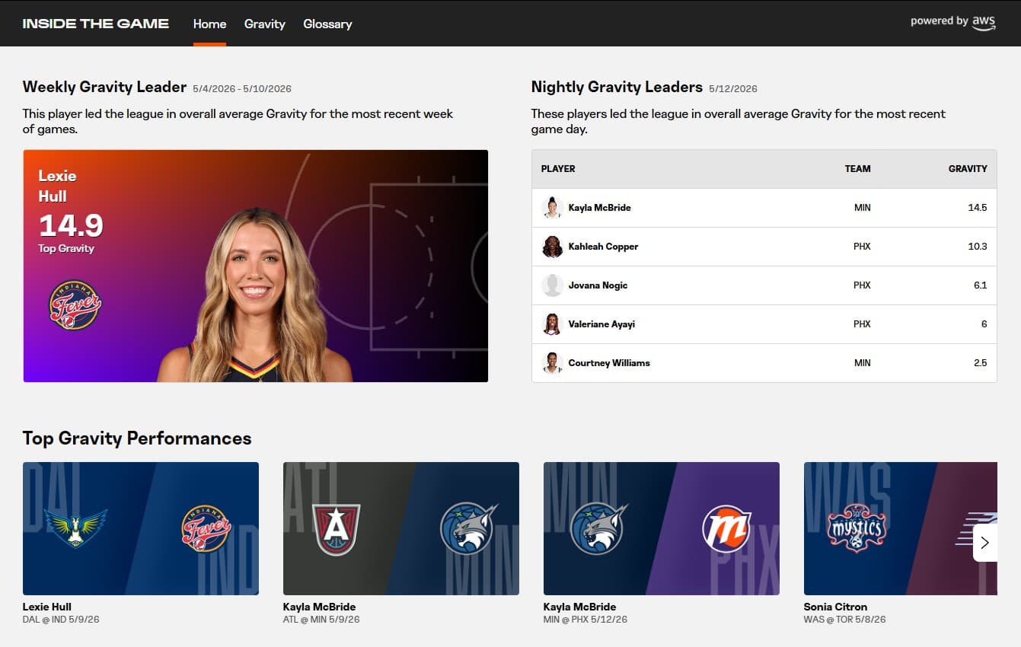Click gravity value 14.5 in table
The height and width of the screenshot is (647, 1021).
coord(978,208)
